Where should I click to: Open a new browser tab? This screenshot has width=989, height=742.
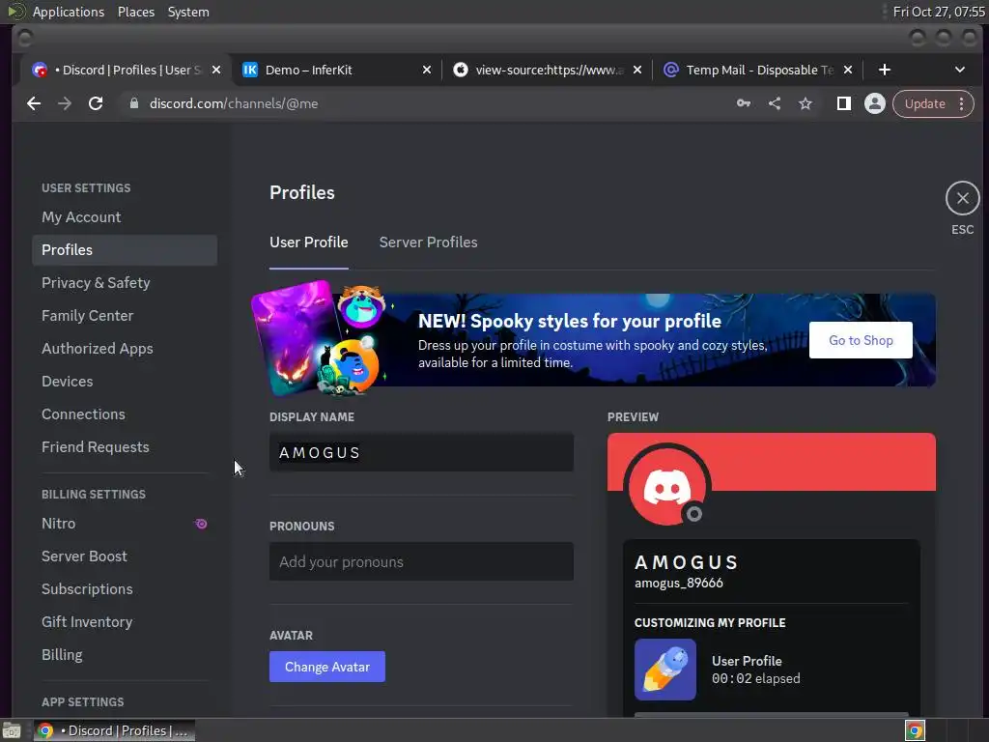point(885,70)
